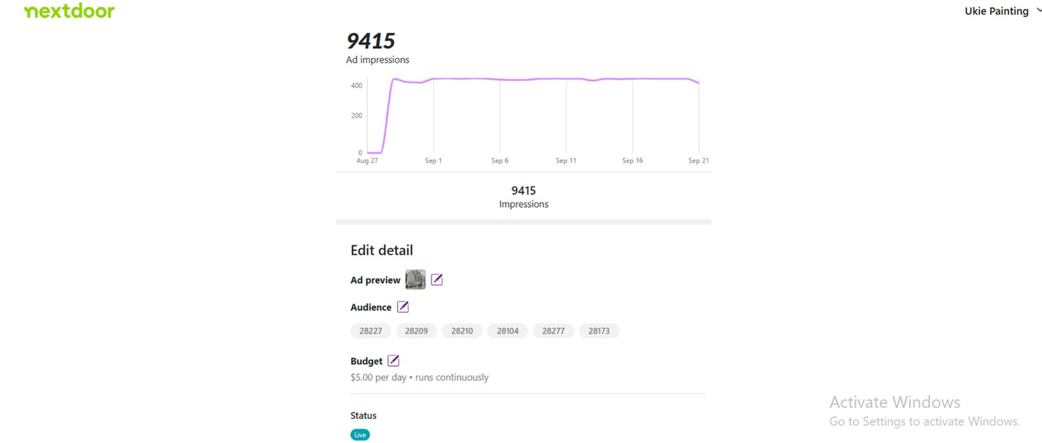Click the Sep 11 gridline on the chart

click(566, 117)
